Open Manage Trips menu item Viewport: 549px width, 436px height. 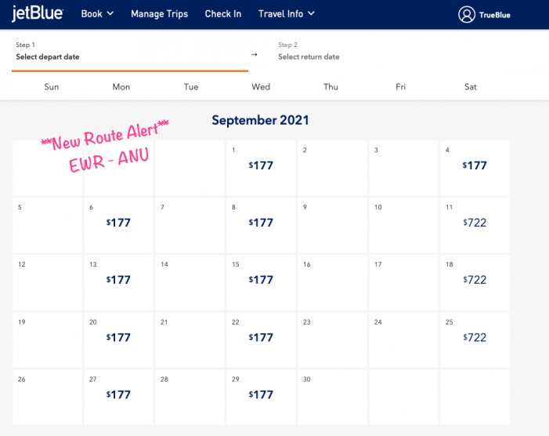pyautogui.click(x=159, y=13)
